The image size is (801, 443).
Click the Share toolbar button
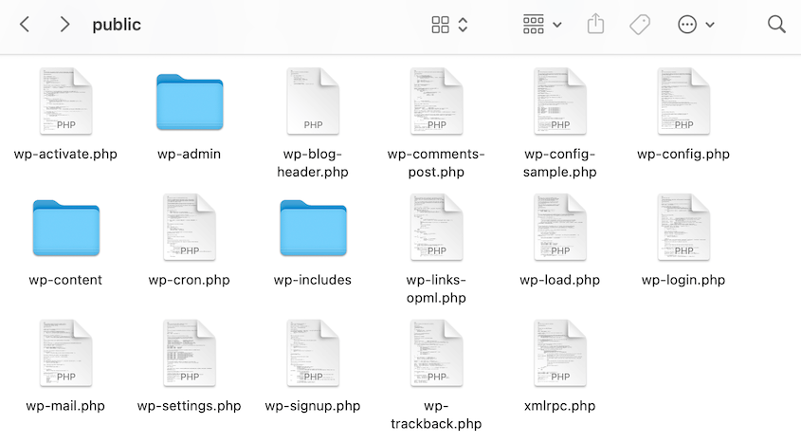click(x=595, y=24)
